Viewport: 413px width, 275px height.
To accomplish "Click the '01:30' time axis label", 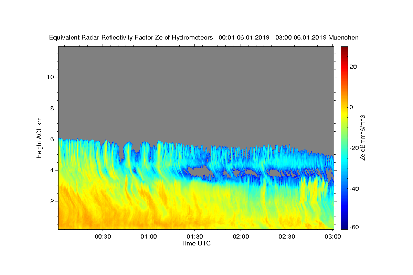I will (x=195, y=236).
